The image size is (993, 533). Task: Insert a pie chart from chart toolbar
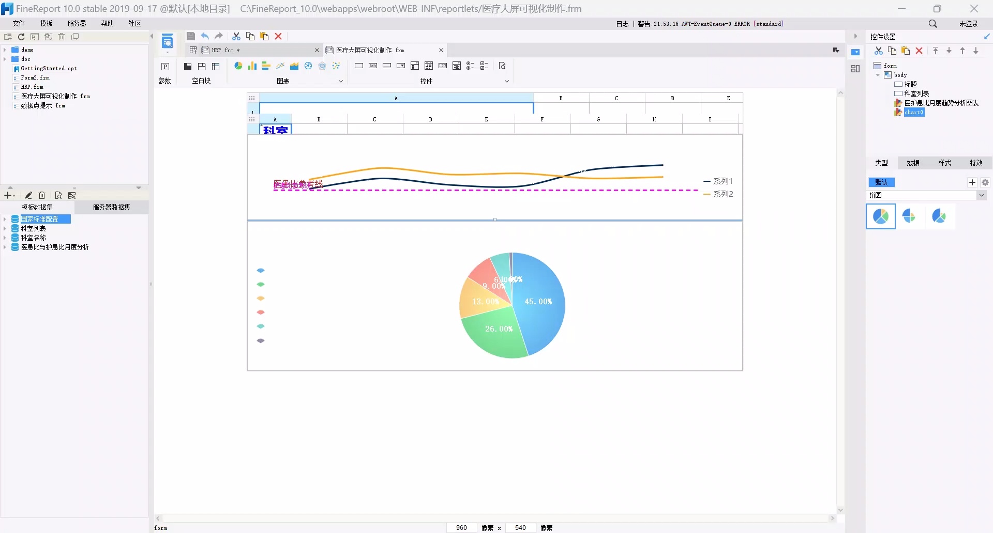(238, 66)
